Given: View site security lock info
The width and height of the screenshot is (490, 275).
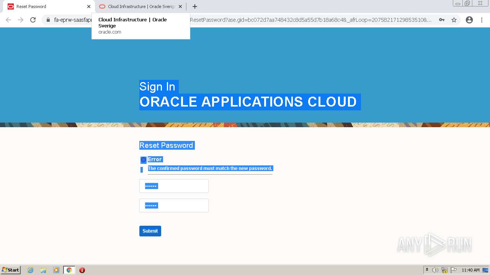Looking at the screenshot, I should click(48, 20).
